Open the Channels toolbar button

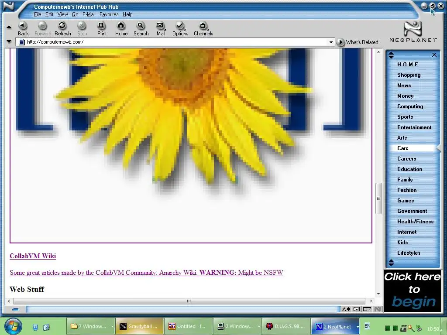tap(203, 28)
